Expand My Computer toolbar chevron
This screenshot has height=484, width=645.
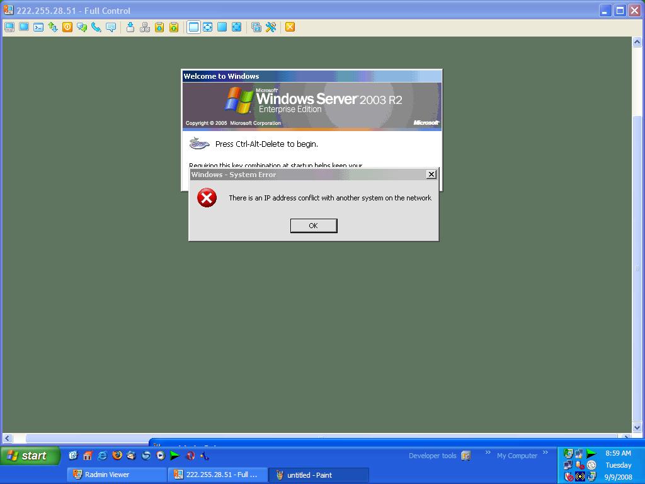[x=545, y=452]
